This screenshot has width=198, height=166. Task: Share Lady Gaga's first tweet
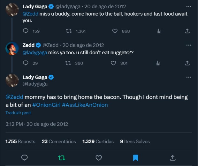coord(187,31)
